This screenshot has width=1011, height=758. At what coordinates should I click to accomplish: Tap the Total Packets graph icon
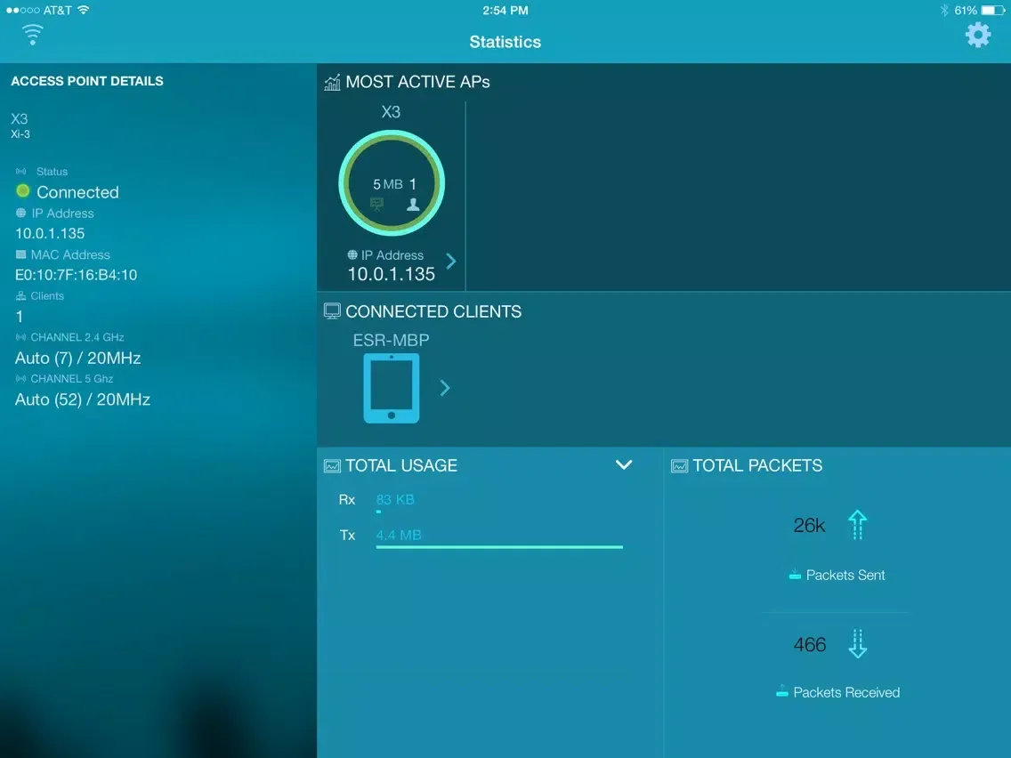[x=680, y=466]
